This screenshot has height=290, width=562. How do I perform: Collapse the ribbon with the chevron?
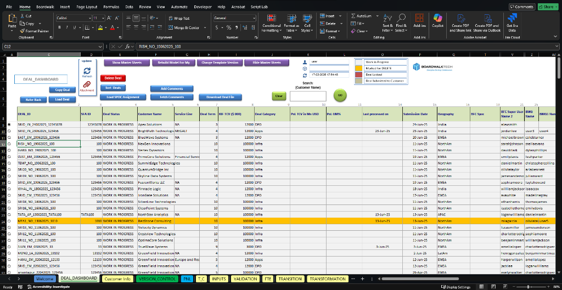point(557,37)
